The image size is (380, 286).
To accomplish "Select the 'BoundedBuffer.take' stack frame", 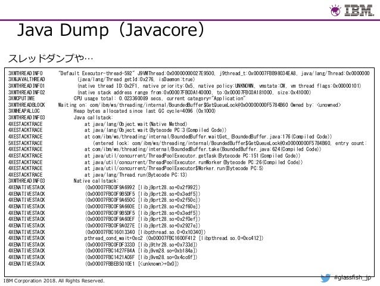I will (x=203, y=149).
